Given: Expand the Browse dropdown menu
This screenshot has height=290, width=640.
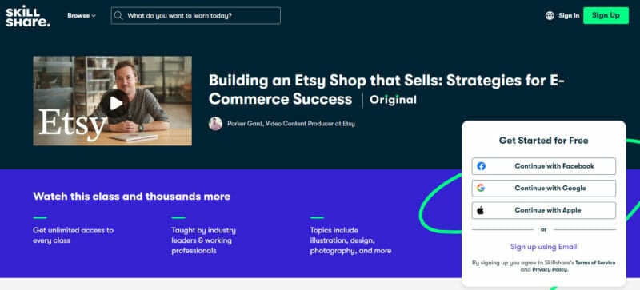Looking at the screenshot, I should click(82, 15).
